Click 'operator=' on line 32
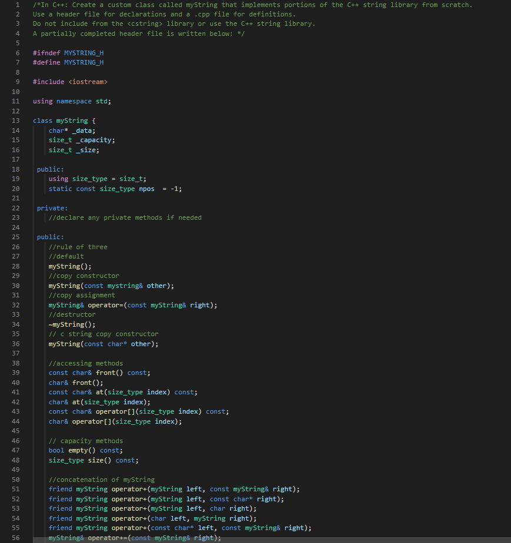 click(105, 305)
